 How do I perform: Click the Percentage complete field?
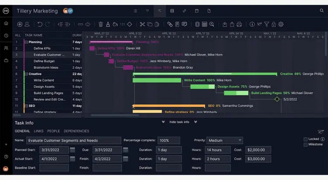tap(169, 140)
